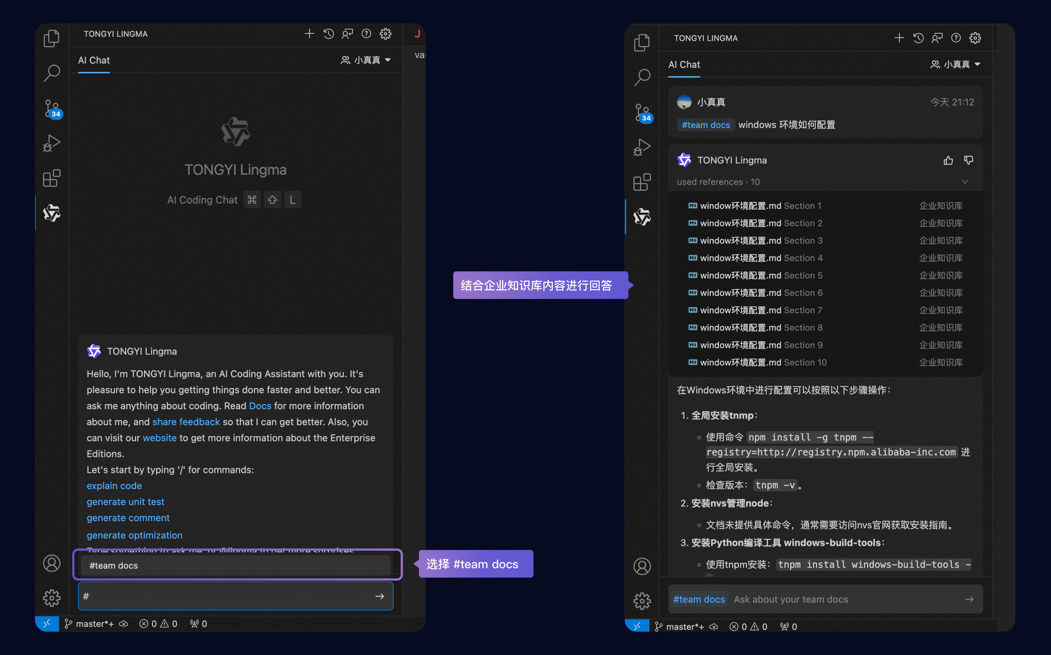Image resolution: width=1051 pixels, height=655 pixels.
Task: Click the generate unit test link
Action: coord(125,502)
